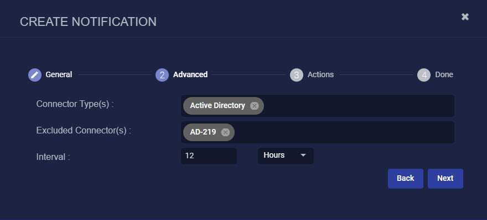Image resolution: width=487 pixels, height=220 pixels.
Task: Remove the AD-219 excluded connector tag
Action: click(x=225, y=132)
